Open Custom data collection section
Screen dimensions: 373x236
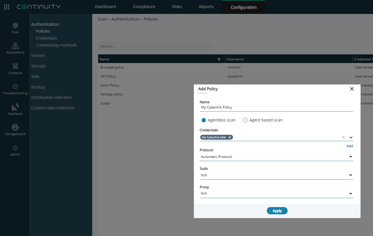pyautogui.click(x=53, y=108)
